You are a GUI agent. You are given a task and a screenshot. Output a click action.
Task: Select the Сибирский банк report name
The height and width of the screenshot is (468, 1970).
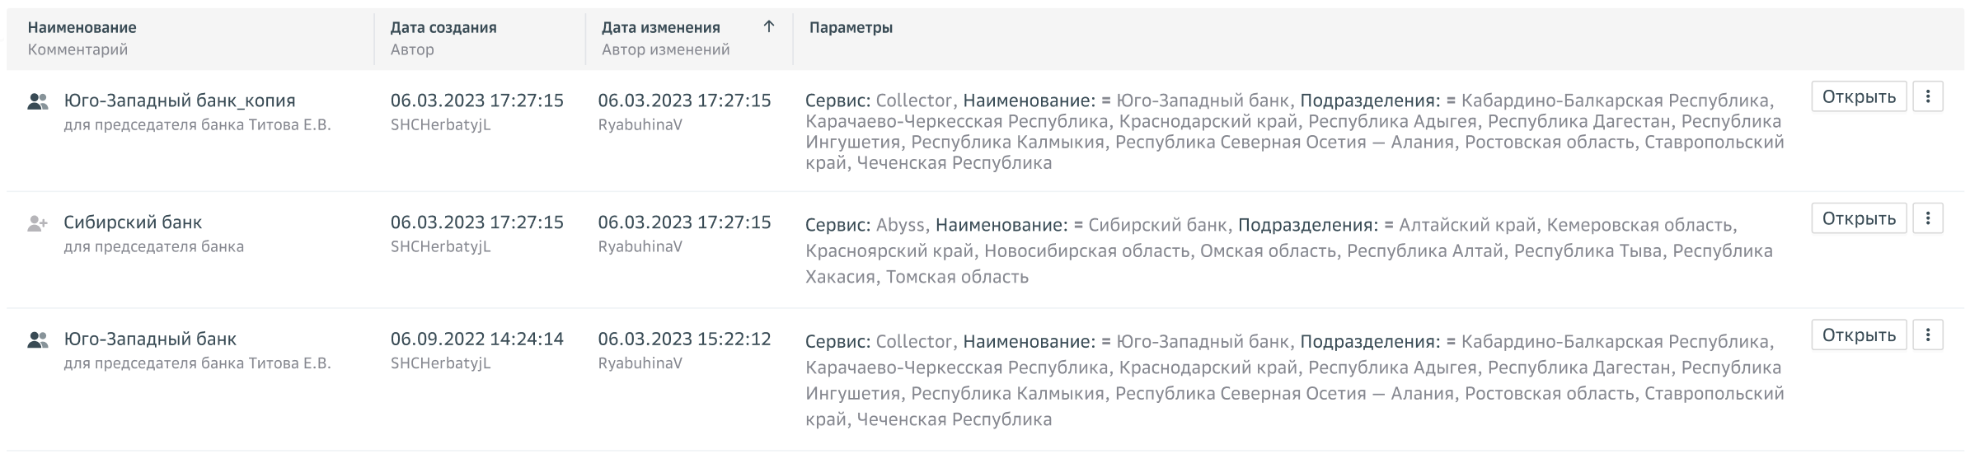tap(133, 222)
